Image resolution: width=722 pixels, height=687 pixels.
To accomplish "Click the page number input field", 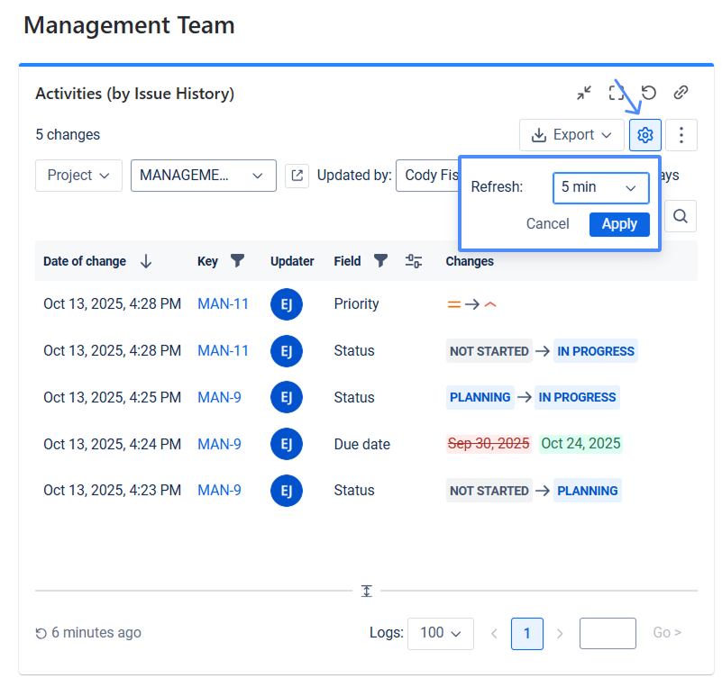I will pyautogui.click(x=607, y=633).
